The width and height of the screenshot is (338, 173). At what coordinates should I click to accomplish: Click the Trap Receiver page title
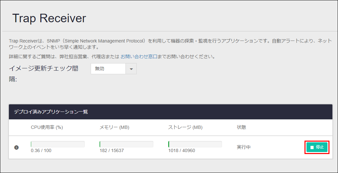point(49,18)
